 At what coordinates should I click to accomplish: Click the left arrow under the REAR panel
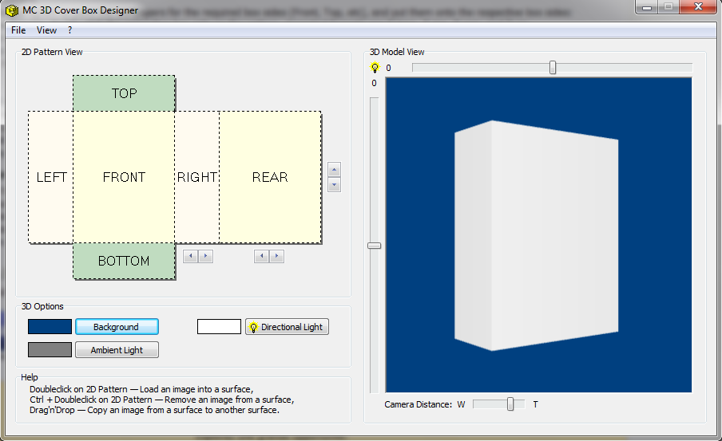(x=261, y=256)
